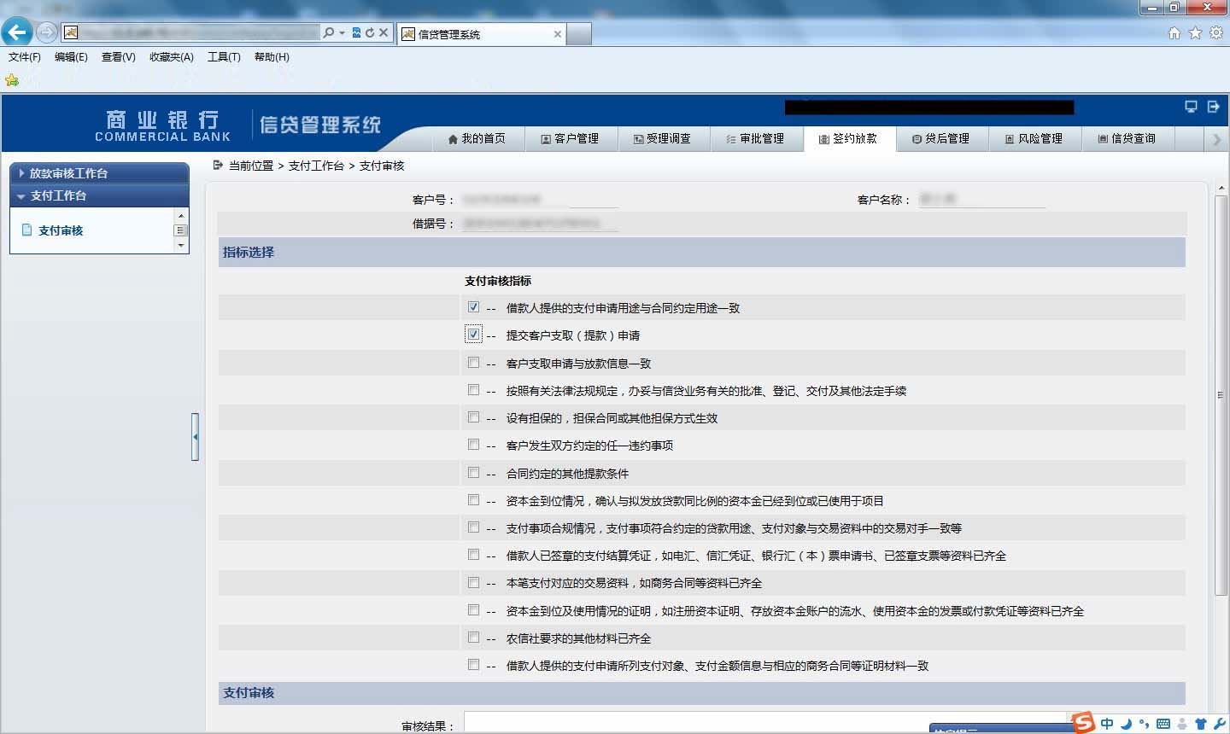Click the sidebar list scroll-down arrow
Screen dimensions: 1230x734
(180, 245)
